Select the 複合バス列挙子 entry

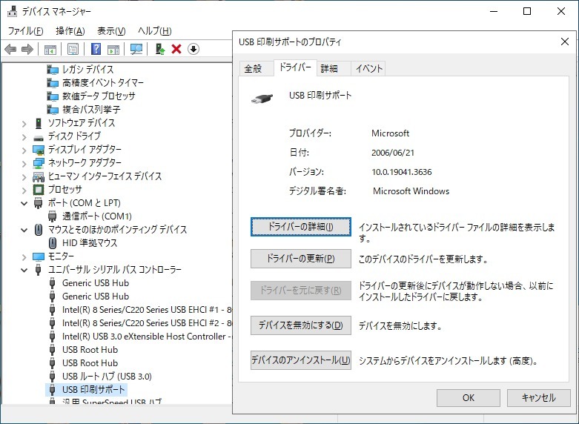point(91,109)
